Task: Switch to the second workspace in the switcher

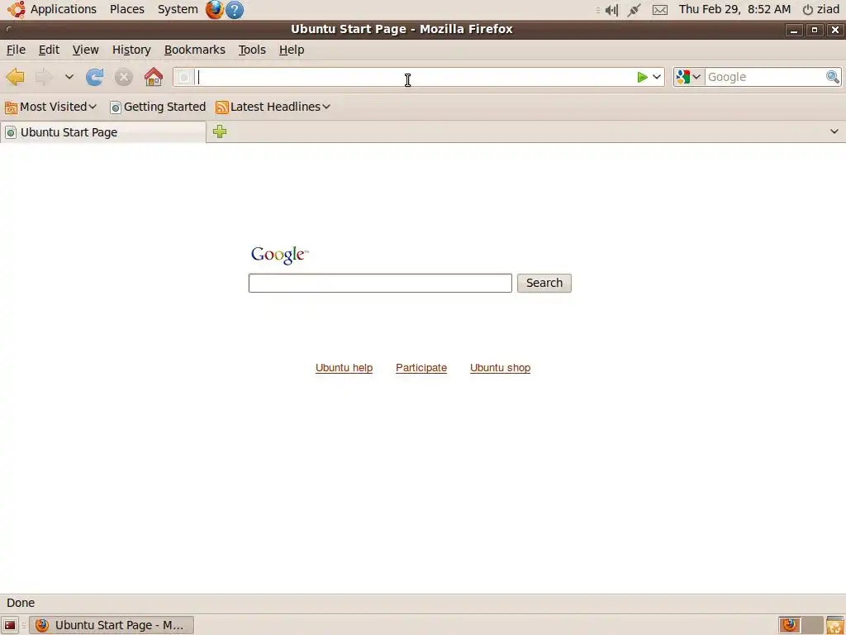Action: coord(812,625)
